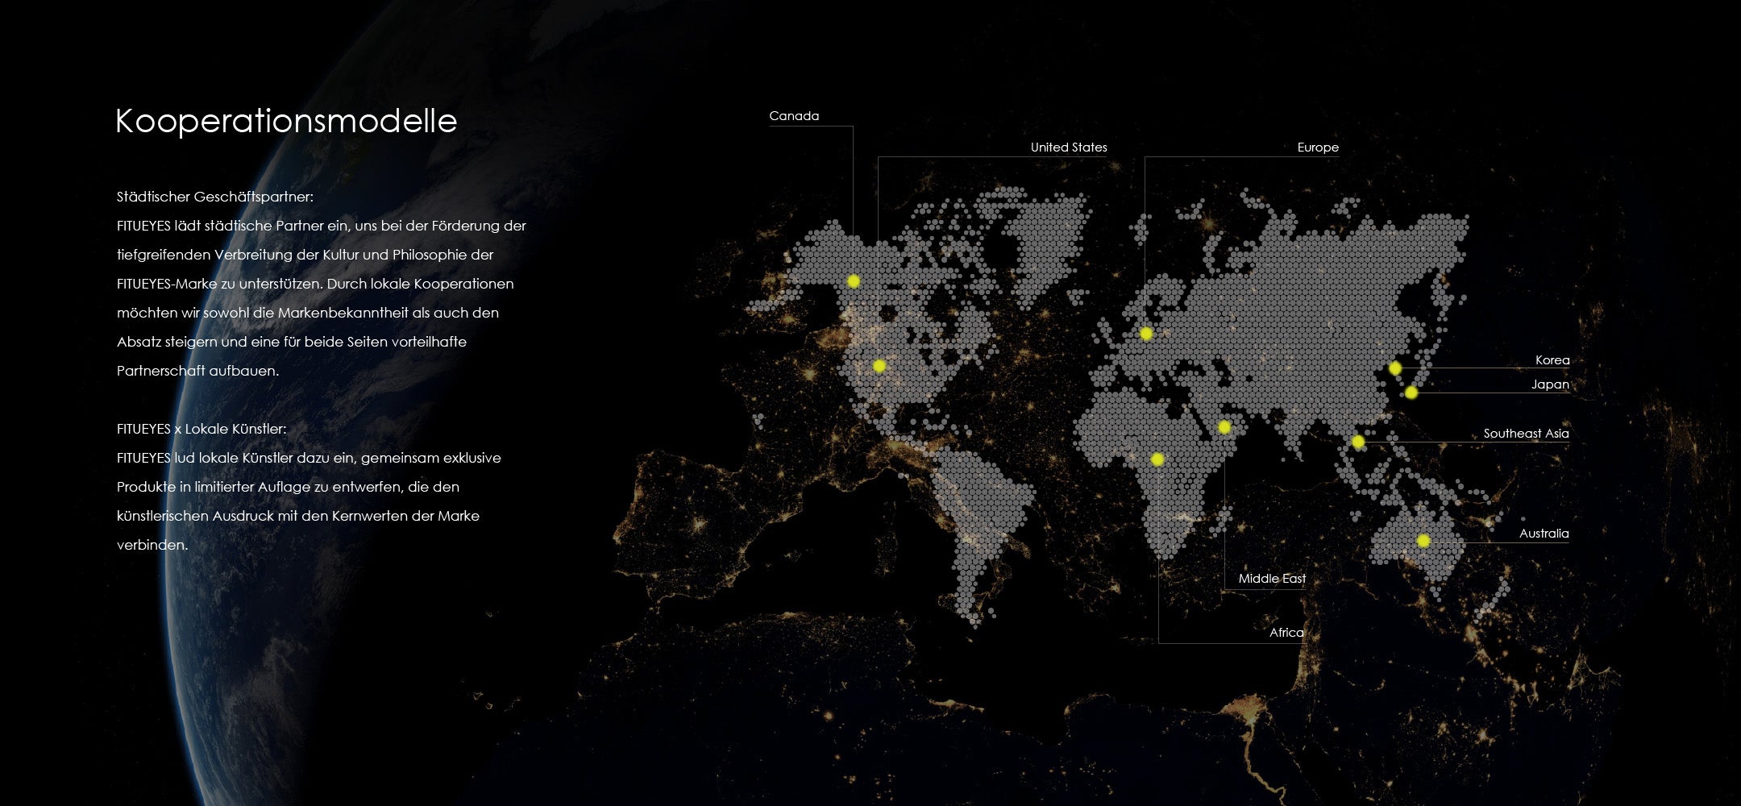Click the Middle East label
Viewport: 1741px width, 806px height.
[1272, 579]
